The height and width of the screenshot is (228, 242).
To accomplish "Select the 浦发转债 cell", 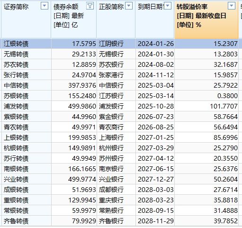I will point(27,106).
